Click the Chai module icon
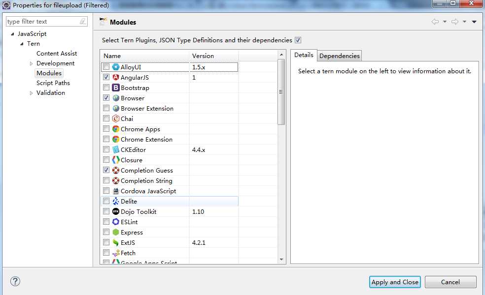This screenshot has width=485, height=295. coord(116,118)
